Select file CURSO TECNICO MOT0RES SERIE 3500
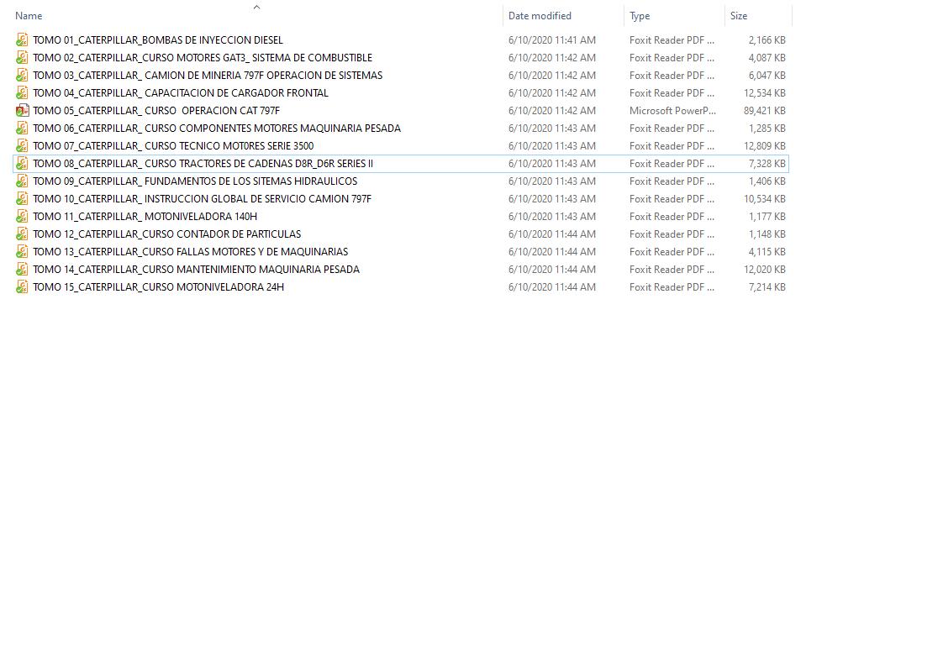This screenshot has height=651, width=943. 173,146
